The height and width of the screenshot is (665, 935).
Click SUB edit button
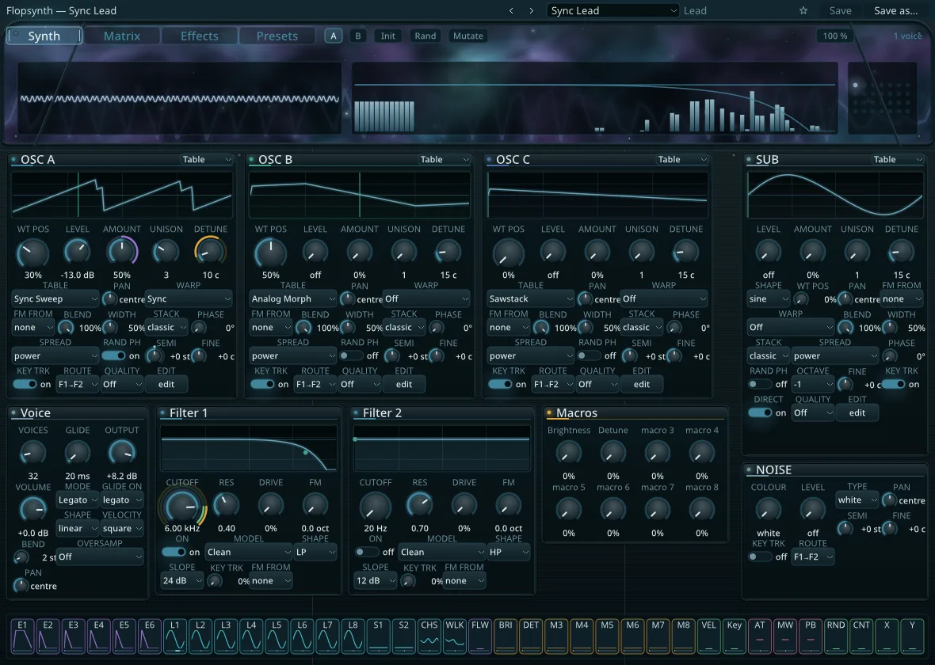[x=857, y=412]
